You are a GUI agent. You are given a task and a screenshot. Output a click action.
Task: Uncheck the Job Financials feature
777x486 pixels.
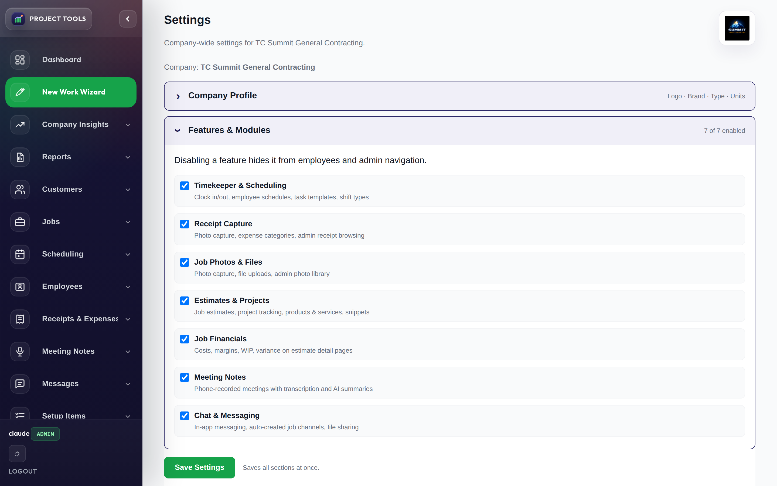tap(184, 339)
